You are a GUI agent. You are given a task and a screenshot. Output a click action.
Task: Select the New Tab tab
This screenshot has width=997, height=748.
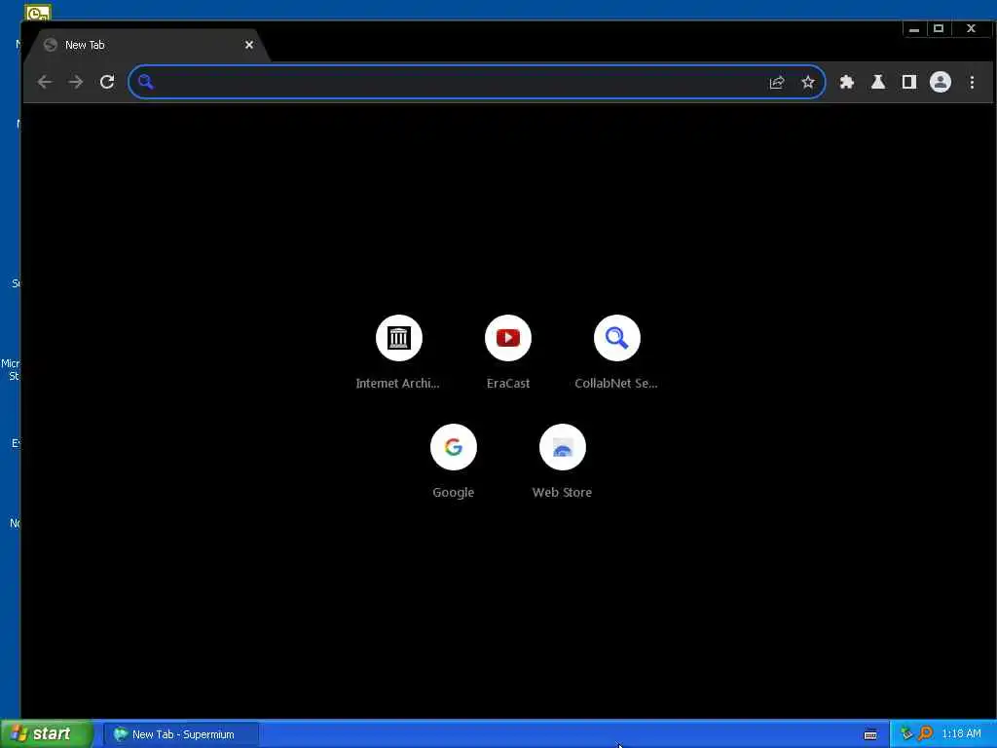pos(146,45)
